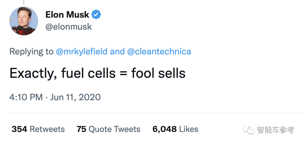Click the 4:10 PM timestamp
The image size is (304, 143).
[x=26, y=97]
